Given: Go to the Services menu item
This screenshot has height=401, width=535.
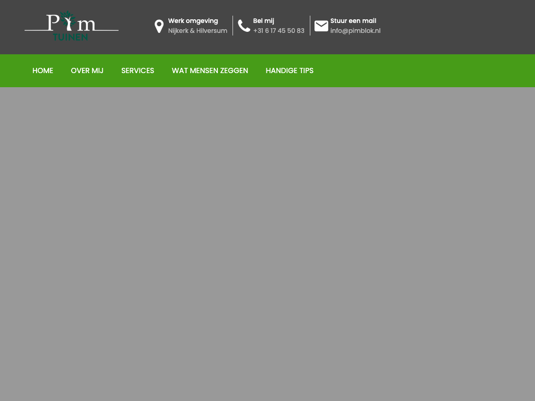Looking at the screenshot, I should coord(137,70).
